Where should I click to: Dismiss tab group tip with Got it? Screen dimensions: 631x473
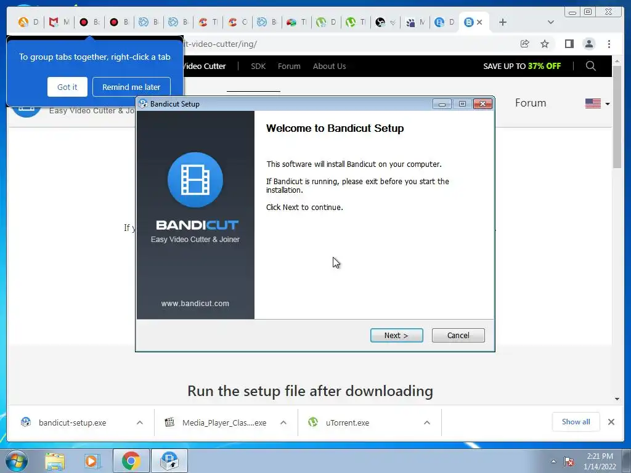coord(67,87)
